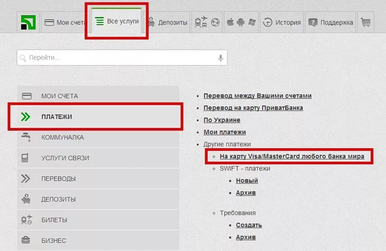Image resolution: width=386 pixels, height=251 pixels.
Task: Select КОММУНАЛКА in the sidebar
Action: [x=98, y=137]
